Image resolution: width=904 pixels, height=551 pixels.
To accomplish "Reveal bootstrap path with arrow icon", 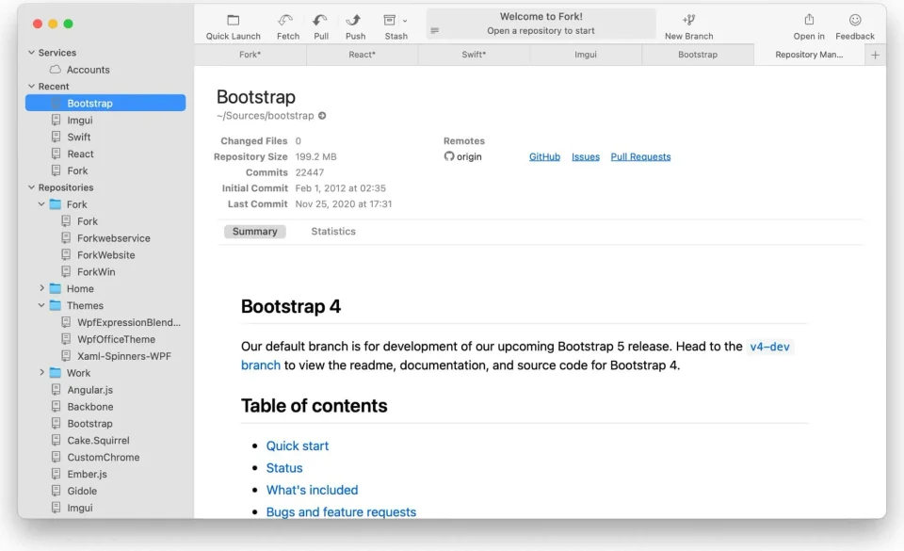I will click(x=322, y=116).
